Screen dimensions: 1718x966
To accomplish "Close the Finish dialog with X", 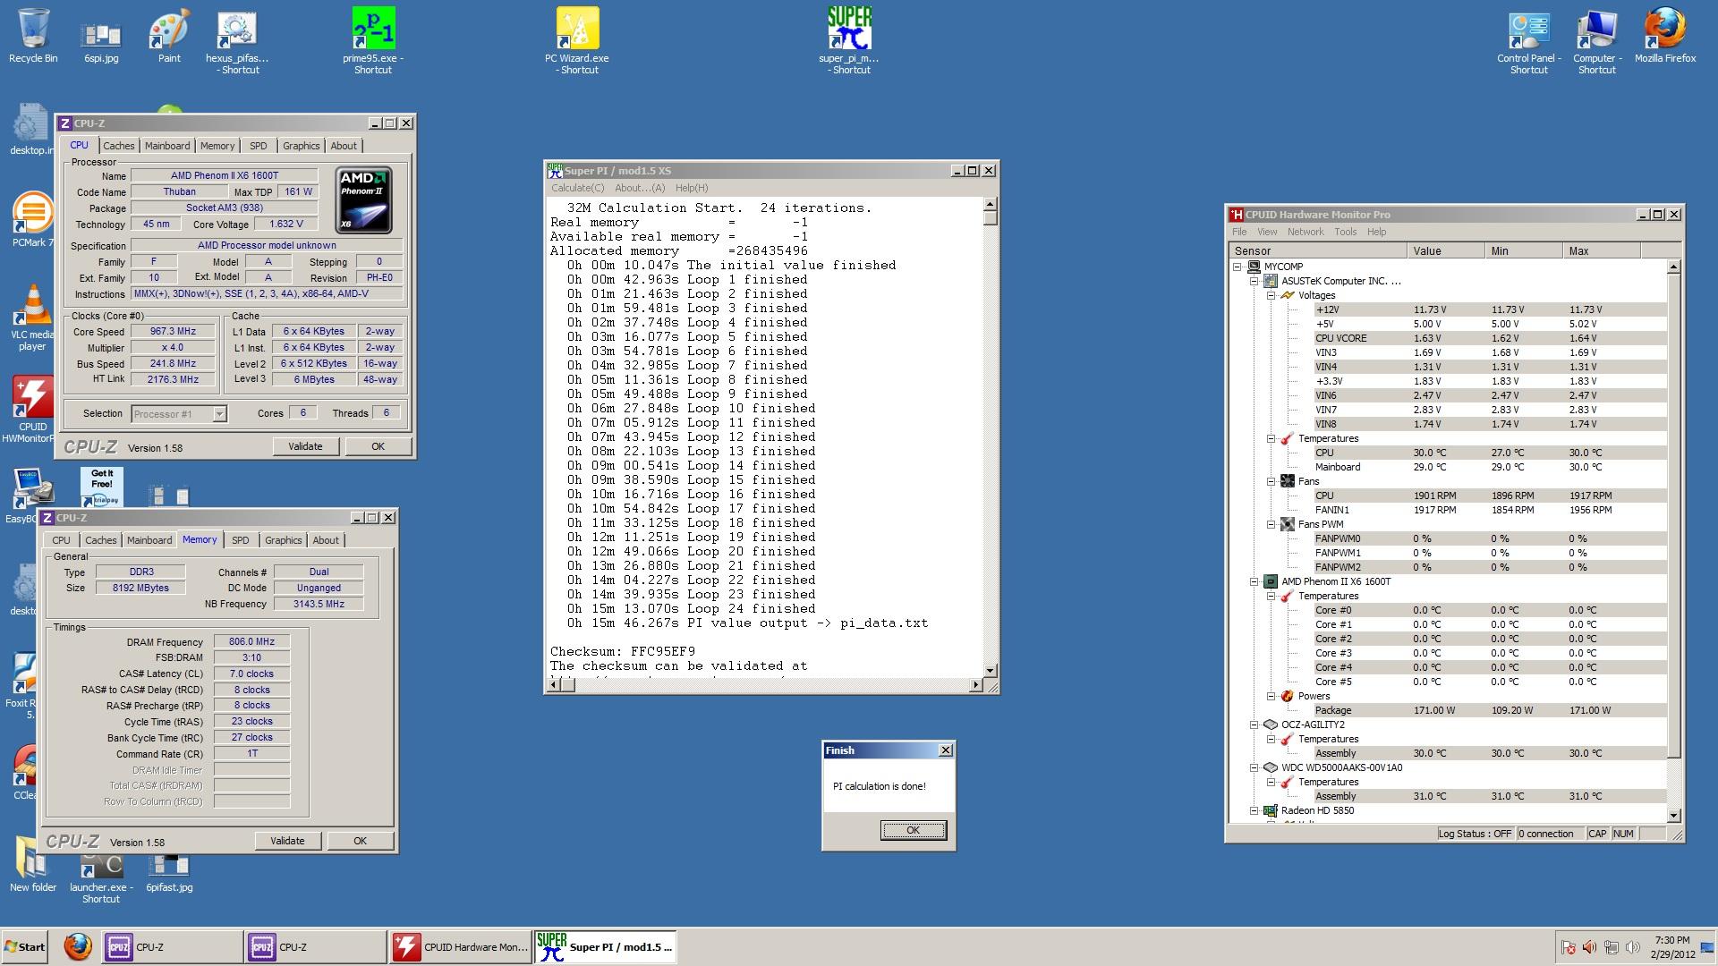I will 946,750.
